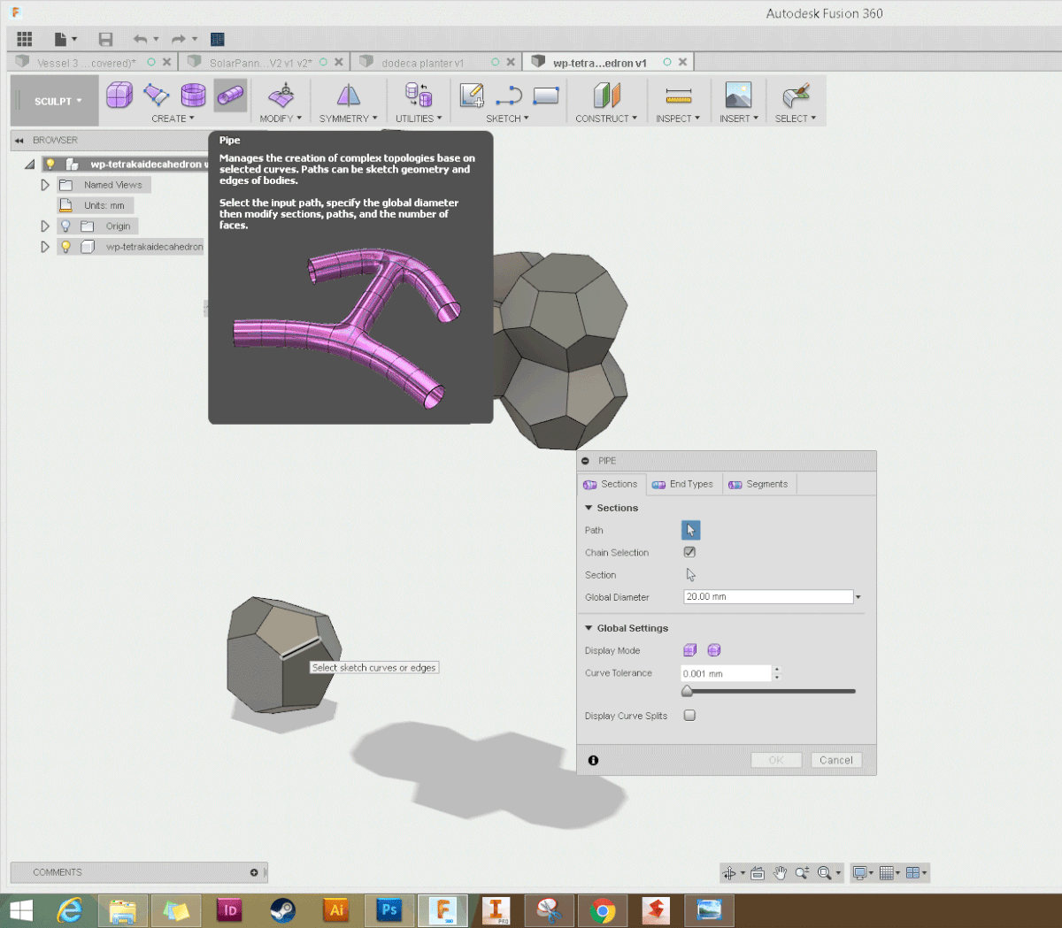Click Cancel in the Pipe dialog

click(x=836, y=760)
